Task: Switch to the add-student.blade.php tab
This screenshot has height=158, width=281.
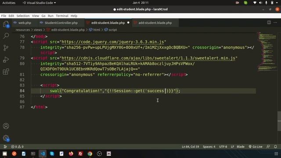Action: (155, 23)
